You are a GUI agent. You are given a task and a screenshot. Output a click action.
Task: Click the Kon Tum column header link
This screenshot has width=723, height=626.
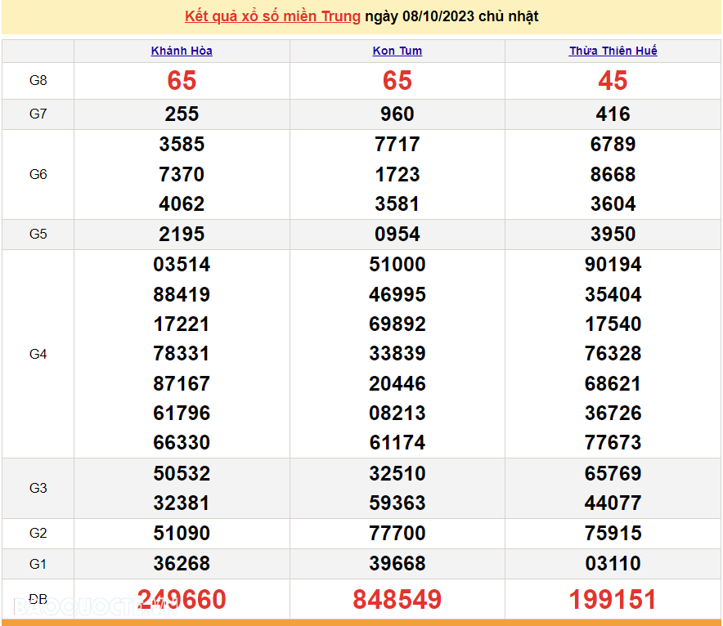(x=397, y=51)
